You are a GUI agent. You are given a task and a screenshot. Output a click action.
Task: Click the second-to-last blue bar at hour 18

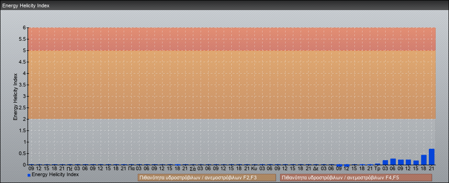tap(424, 160)
